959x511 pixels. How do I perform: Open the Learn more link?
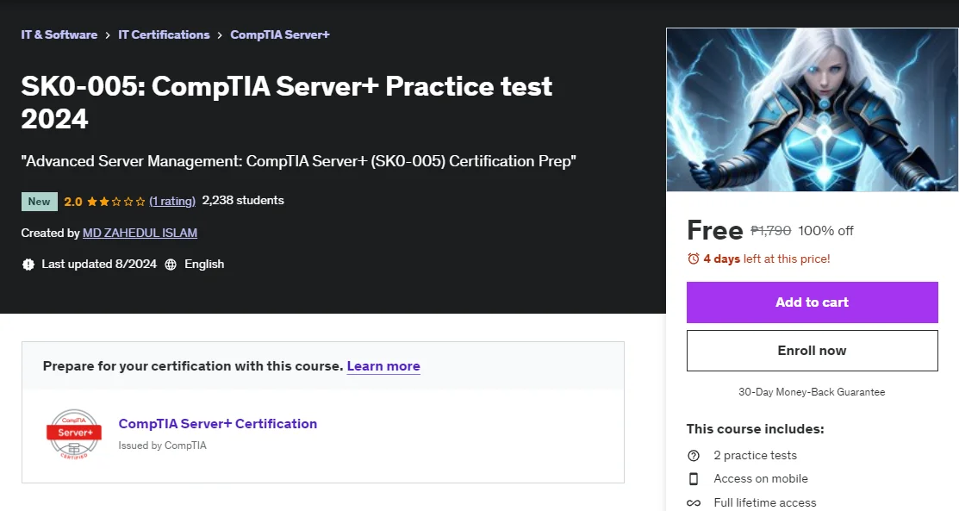click(x=383, y=366)
